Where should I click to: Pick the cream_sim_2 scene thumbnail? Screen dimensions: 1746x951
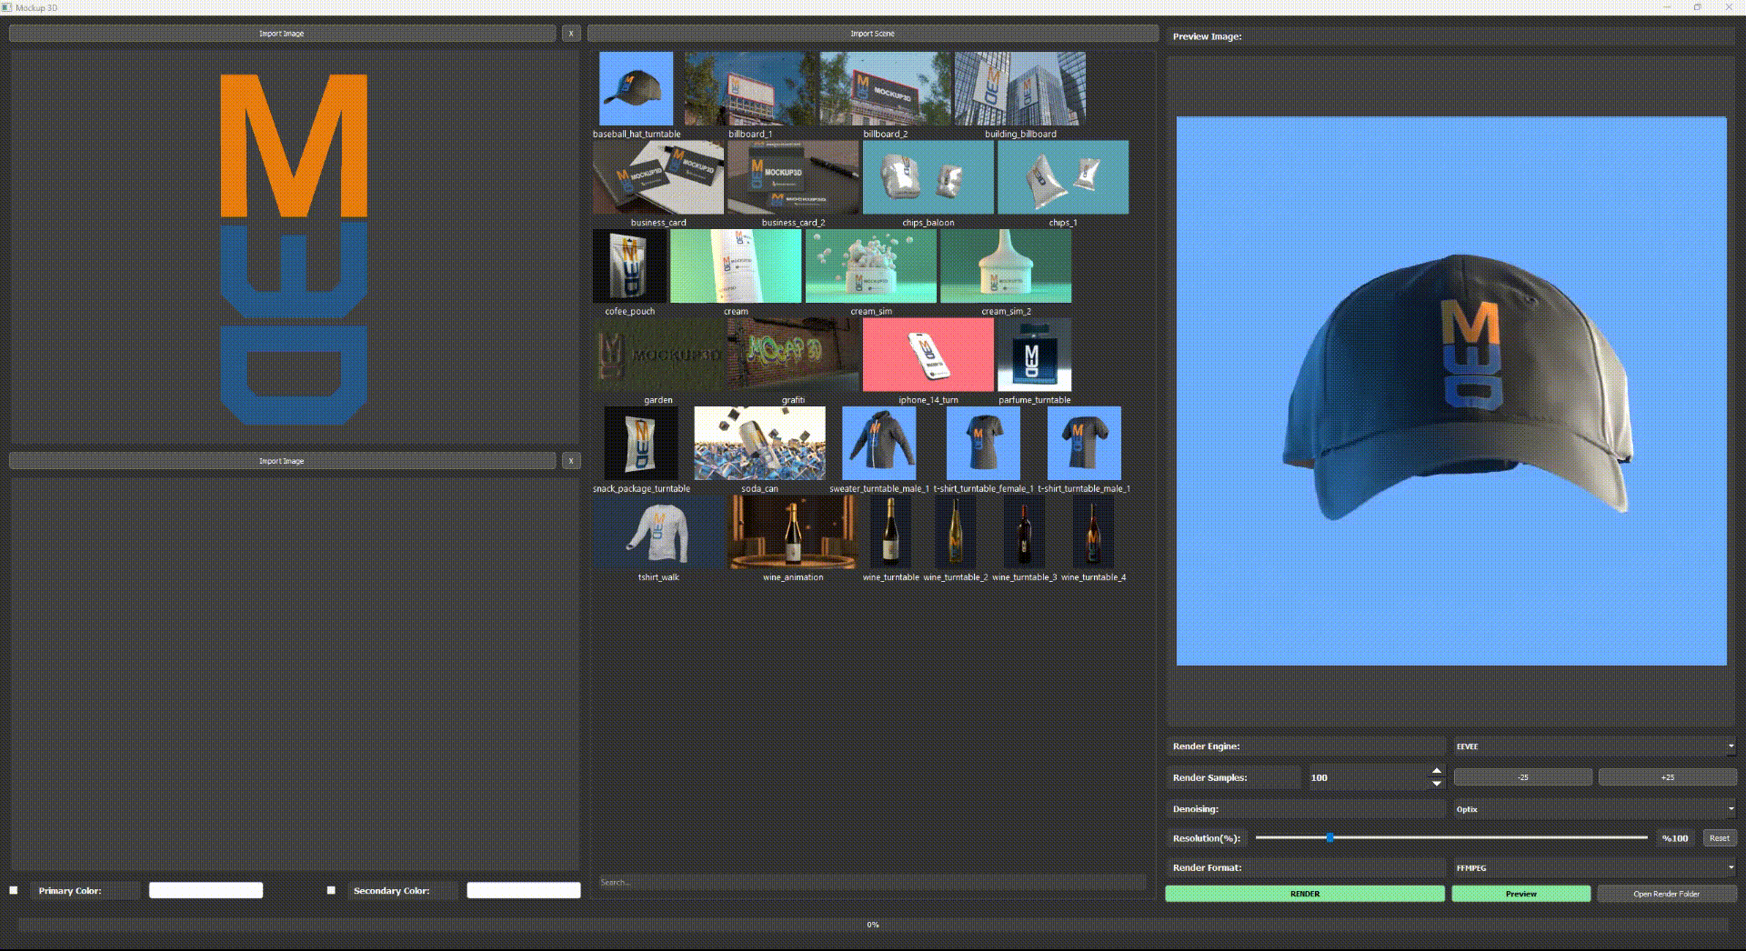pos(1006,265)
